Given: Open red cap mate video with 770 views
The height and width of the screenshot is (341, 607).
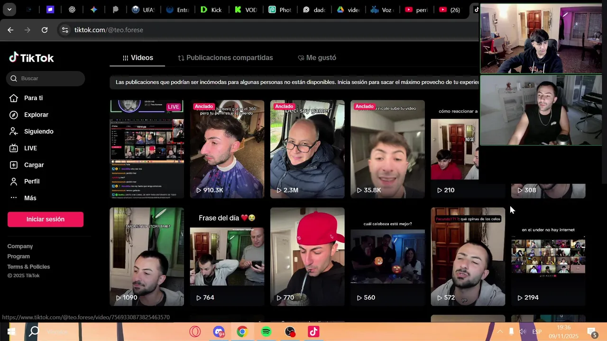Looking at the screenshot, I should click(307, 257).
